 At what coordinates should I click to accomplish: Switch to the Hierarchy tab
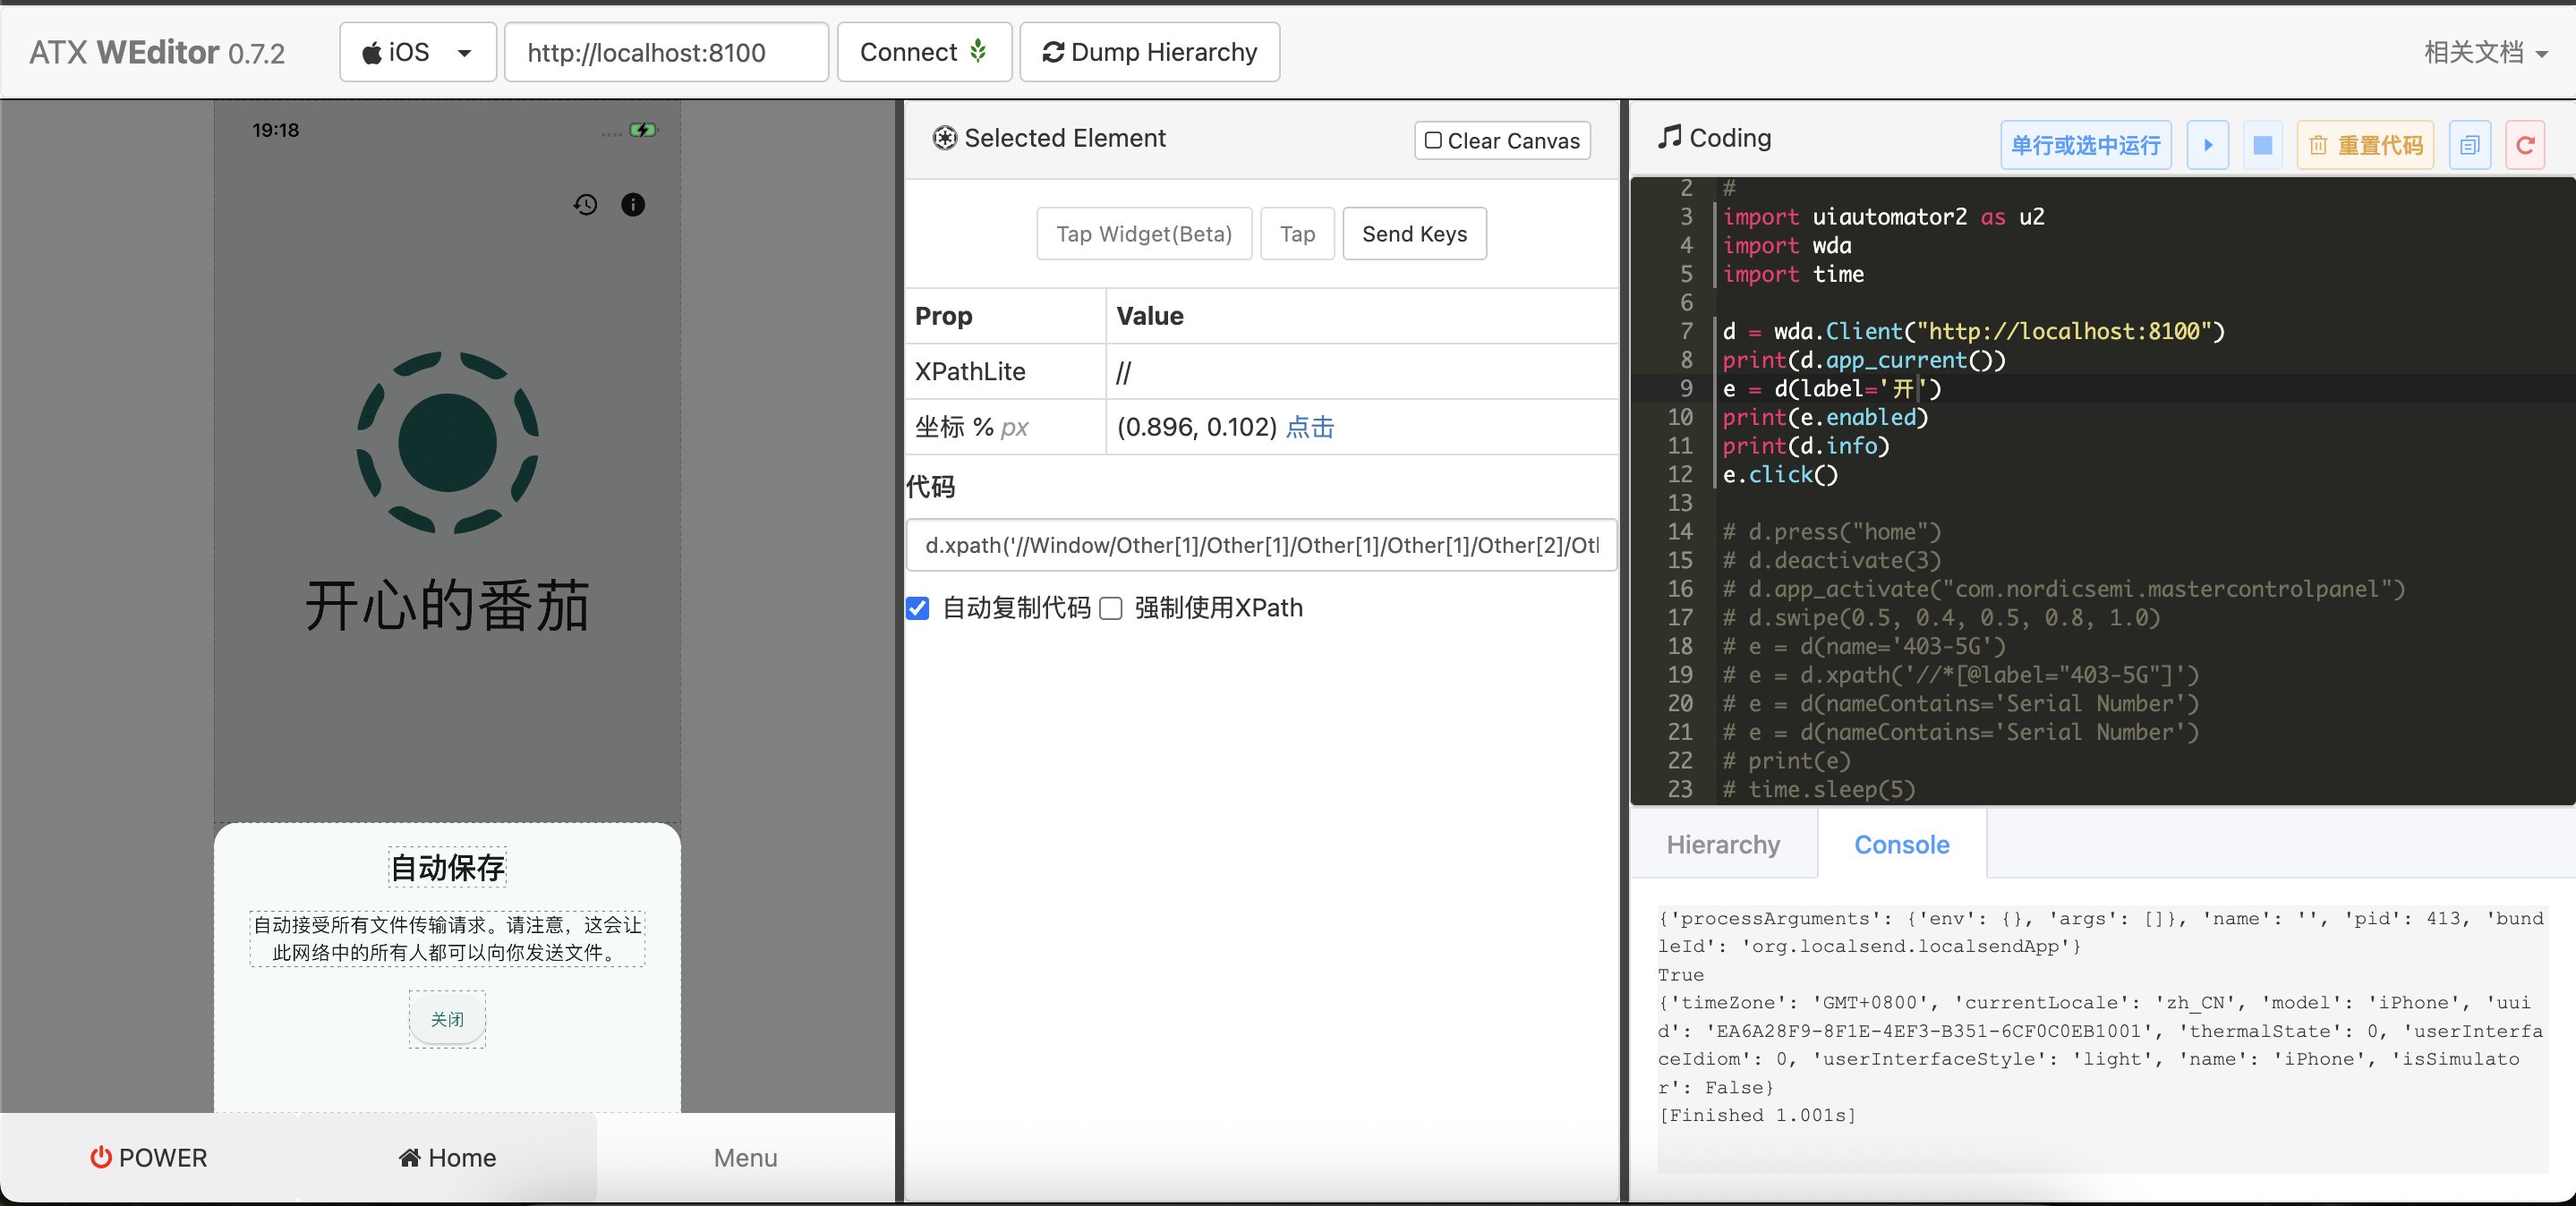click(1722, 845)
